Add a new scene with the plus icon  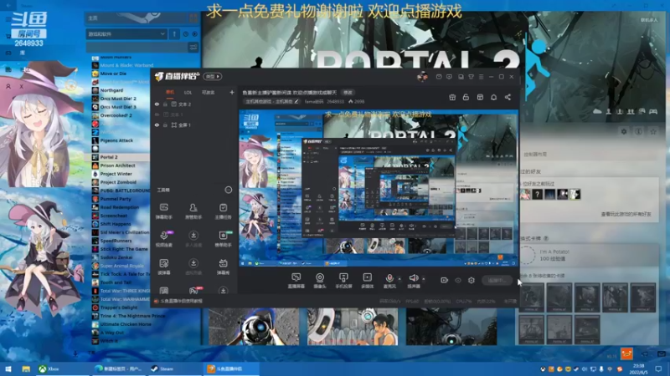pos(232,92)
